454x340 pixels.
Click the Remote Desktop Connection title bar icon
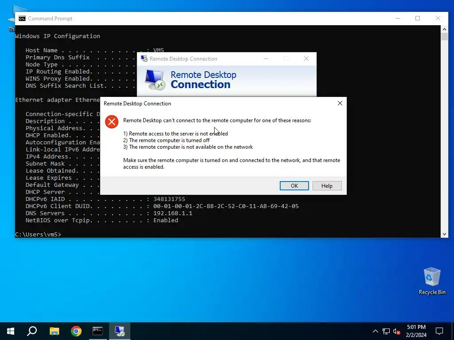click(x=144, y=59)
